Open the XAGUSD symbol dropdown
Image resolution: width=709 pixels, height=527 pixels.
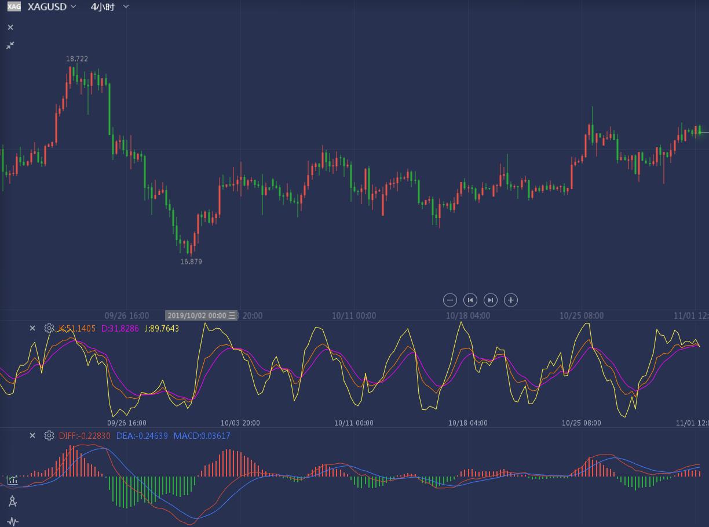tap(52, 6)
